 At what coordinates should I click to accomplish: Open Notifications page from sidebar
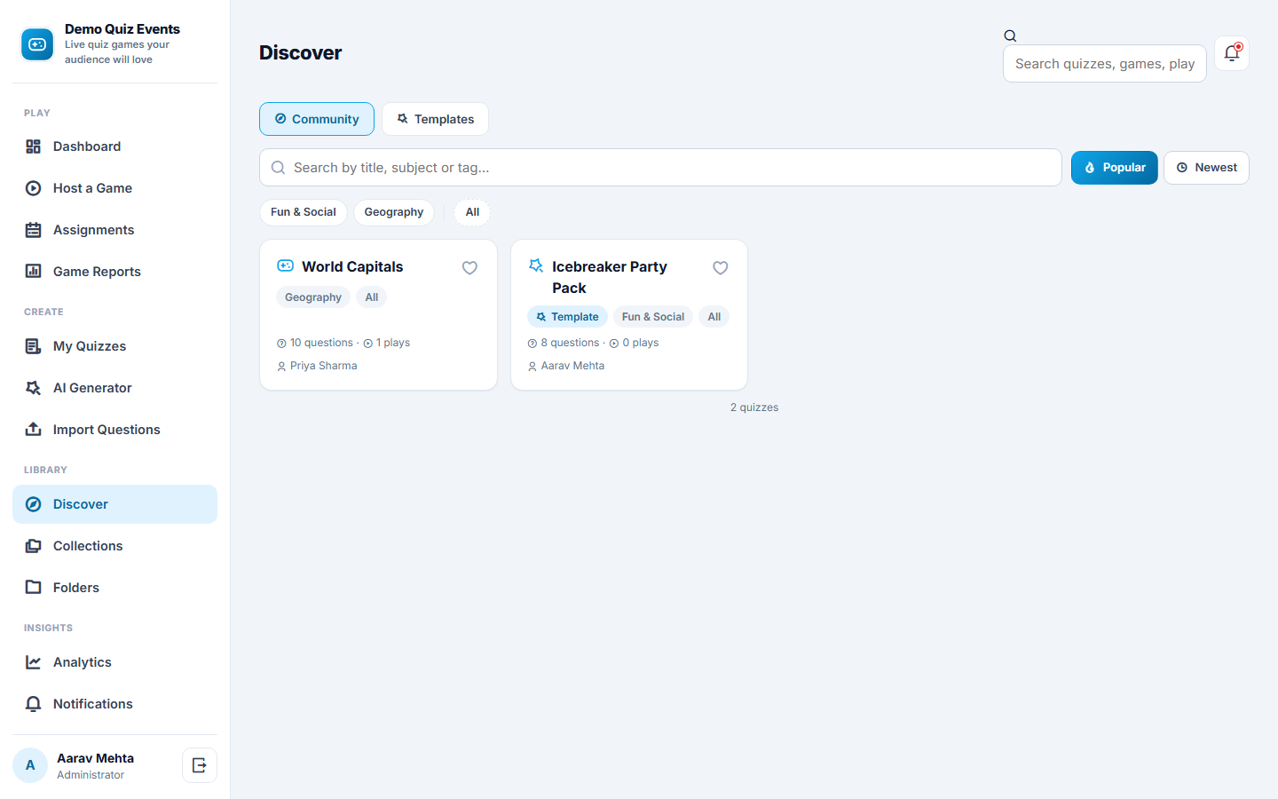114,704
